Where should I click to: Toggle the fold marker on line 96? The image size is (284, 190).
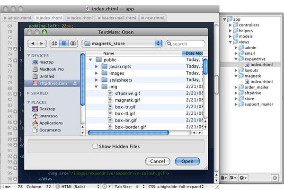pos(15,179)
